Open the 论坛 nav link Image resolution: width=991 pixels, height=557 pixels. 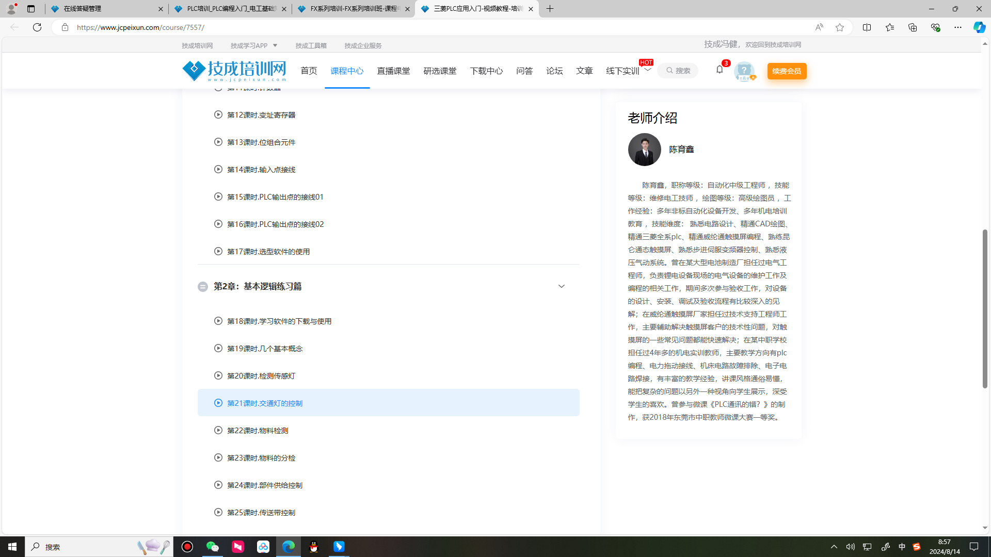[x=554, y=71]
